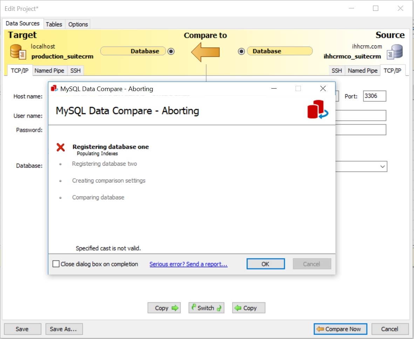The width and height of the screenshot is (414, 339).
Task: Click the Source Password field
Action: 361,130
